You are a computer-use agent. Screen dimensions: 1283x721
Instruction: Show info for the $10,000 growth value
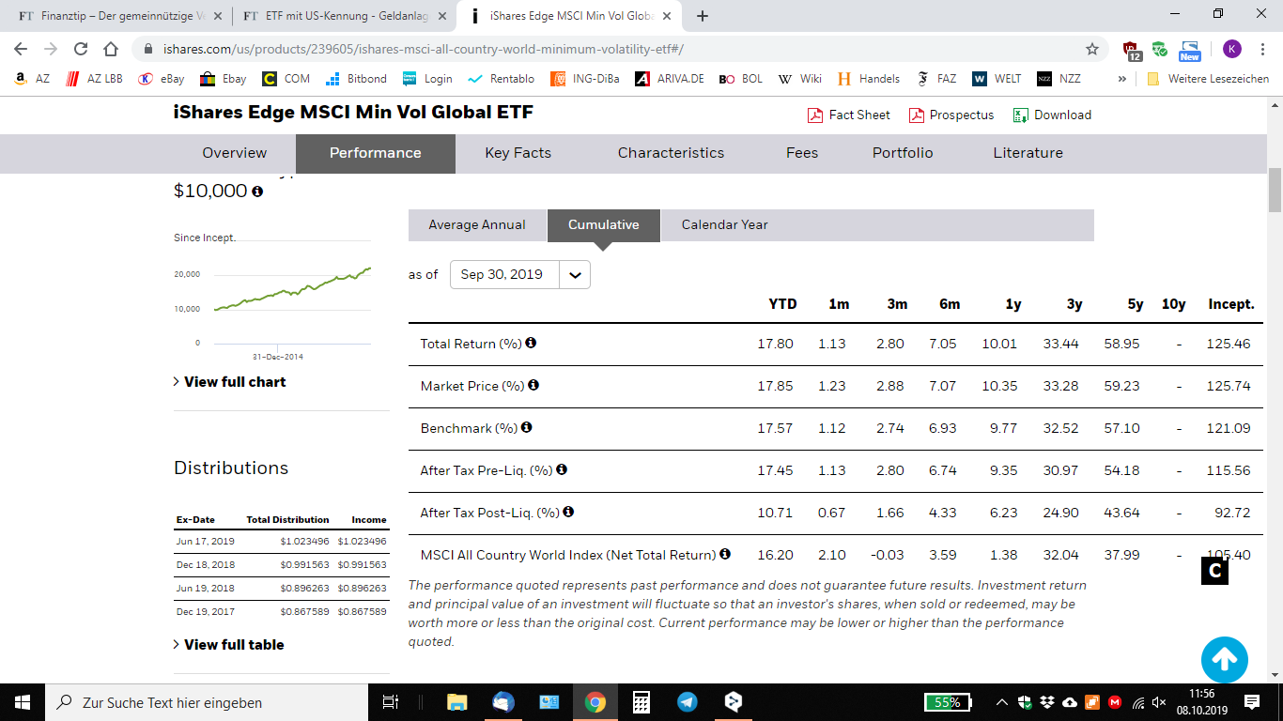pyautogui.click(x=257, y=192)
